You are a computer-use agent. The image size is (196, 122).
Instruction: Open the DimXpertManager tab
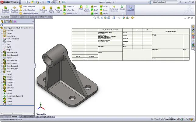tap(15, 21)
